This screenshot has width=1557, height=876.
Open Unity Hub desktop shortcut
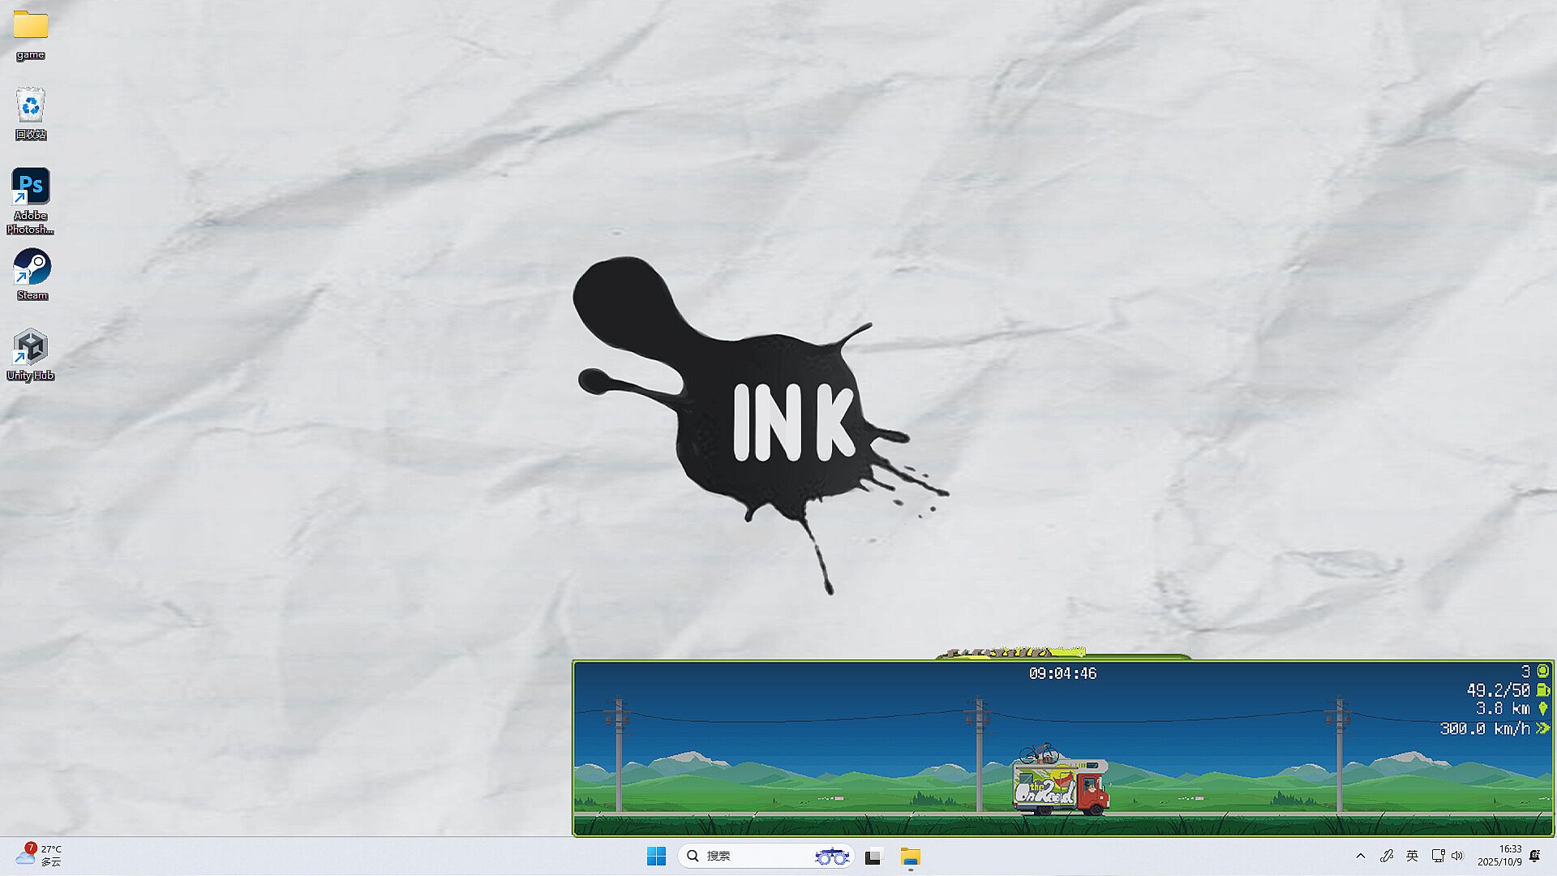pyautogui.click(x=31, y=348)
